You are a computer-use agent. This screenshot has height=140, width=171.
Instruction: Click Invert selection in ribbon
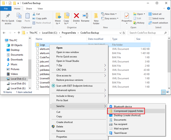click(158, 23)
